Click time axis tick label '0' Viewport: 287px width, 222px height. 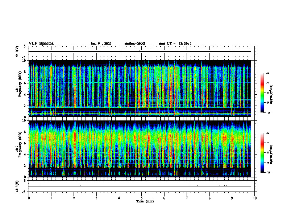coord(29,198)
